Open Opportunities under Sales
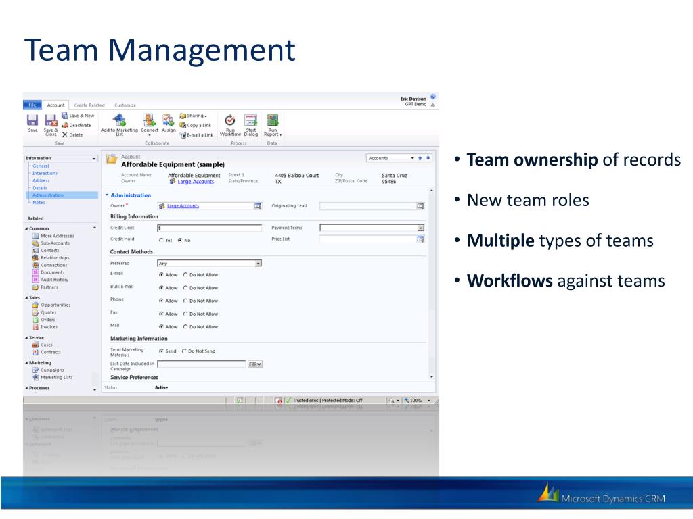 [51, 305]
